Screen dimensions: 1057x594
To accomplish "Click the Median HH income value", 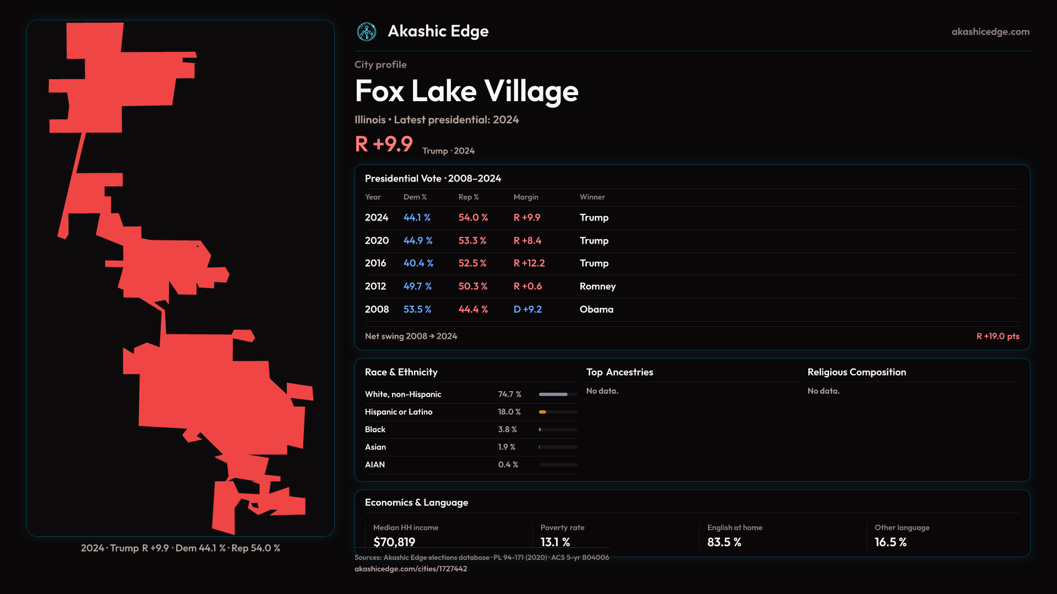I will [x=394, y=542].
